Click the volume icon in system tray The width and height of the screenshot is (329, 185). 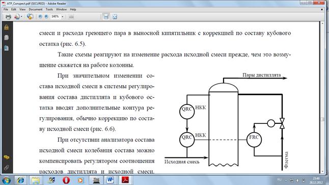[297, 180]
